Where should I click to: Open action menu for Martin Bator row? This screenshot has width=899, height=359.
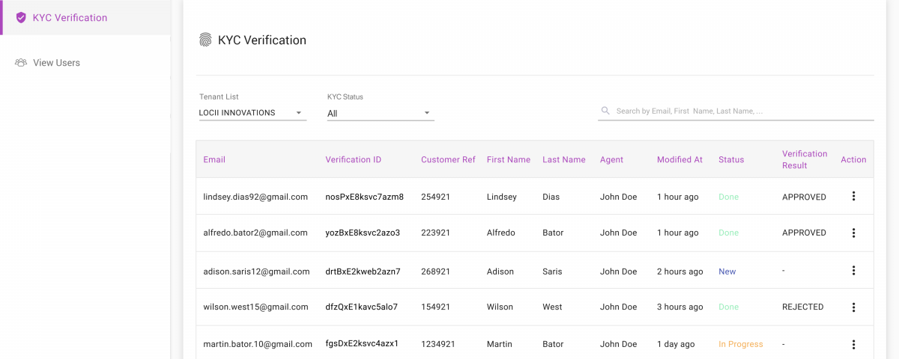(x=853, y=344)
